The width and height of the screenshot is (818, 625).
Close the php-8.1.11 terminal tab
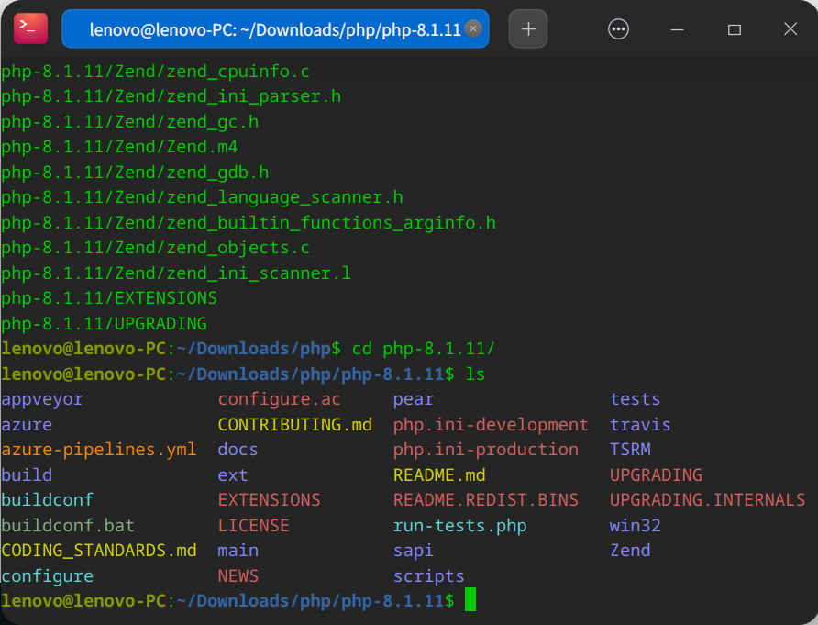coord(472,28)
